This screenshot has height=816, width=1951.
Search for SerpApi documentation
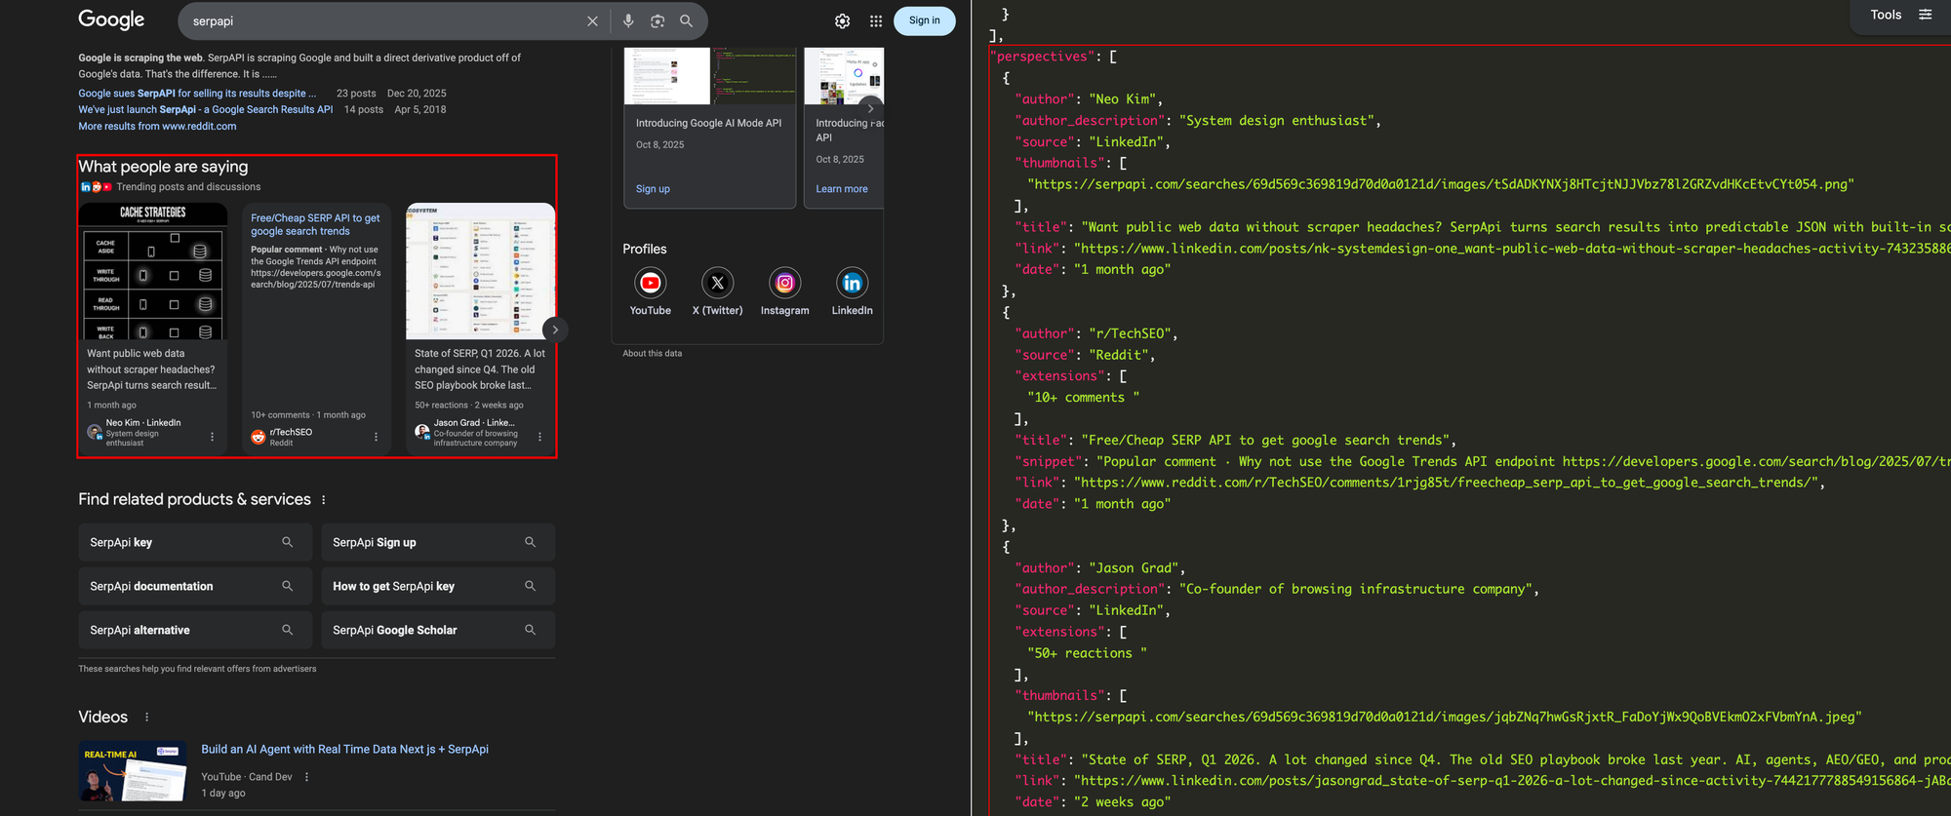coord(195,586)
